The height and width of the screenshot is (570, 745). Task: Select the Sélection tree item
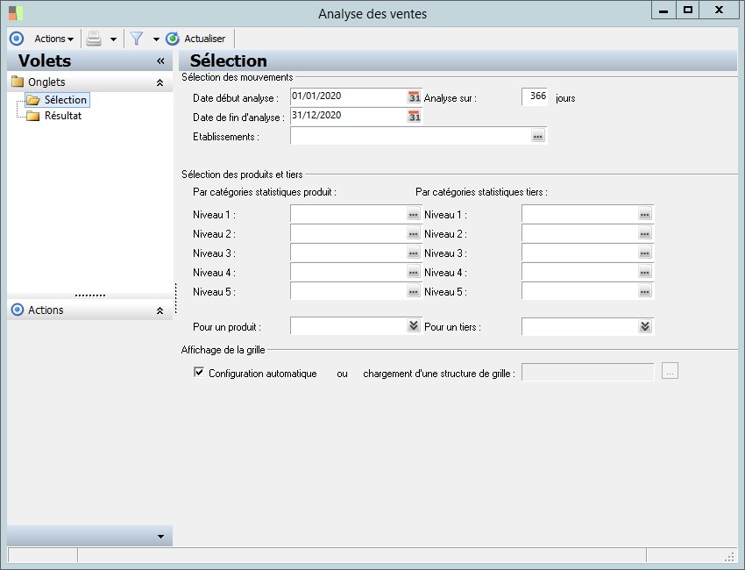(x=65, y=100)
